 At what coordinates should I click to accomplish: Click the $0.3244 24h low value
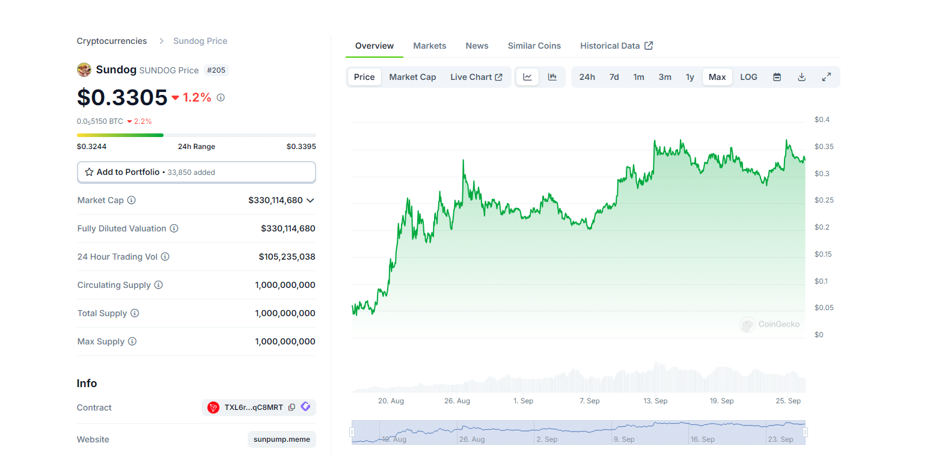click(x=91, y=147)
